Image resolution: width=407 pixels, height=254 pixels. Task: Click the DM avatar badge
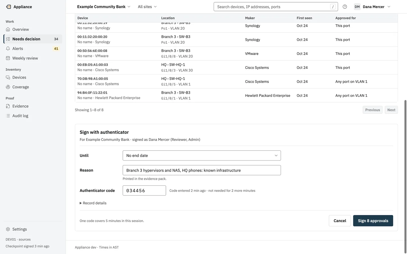(357, 7)
